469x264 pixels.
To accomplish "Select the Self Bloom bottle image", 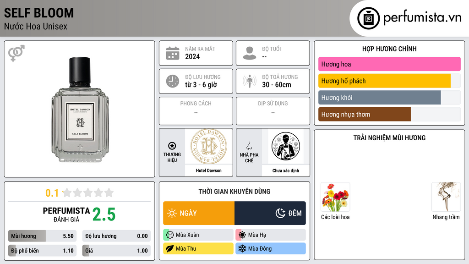I will [x=80, y=110].
